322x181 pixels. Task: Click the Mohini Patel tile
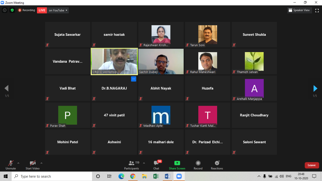point(68,142)
